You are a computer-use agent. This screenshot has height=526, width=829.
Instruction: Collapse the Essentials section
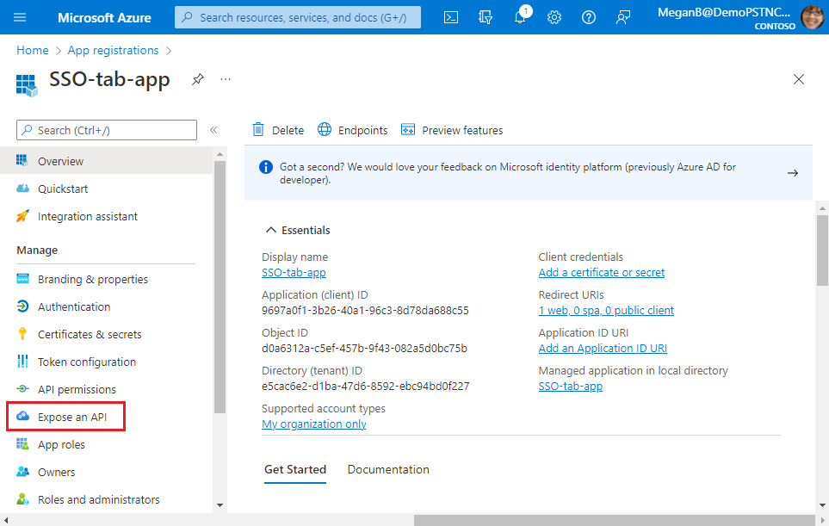click(270, 230)
